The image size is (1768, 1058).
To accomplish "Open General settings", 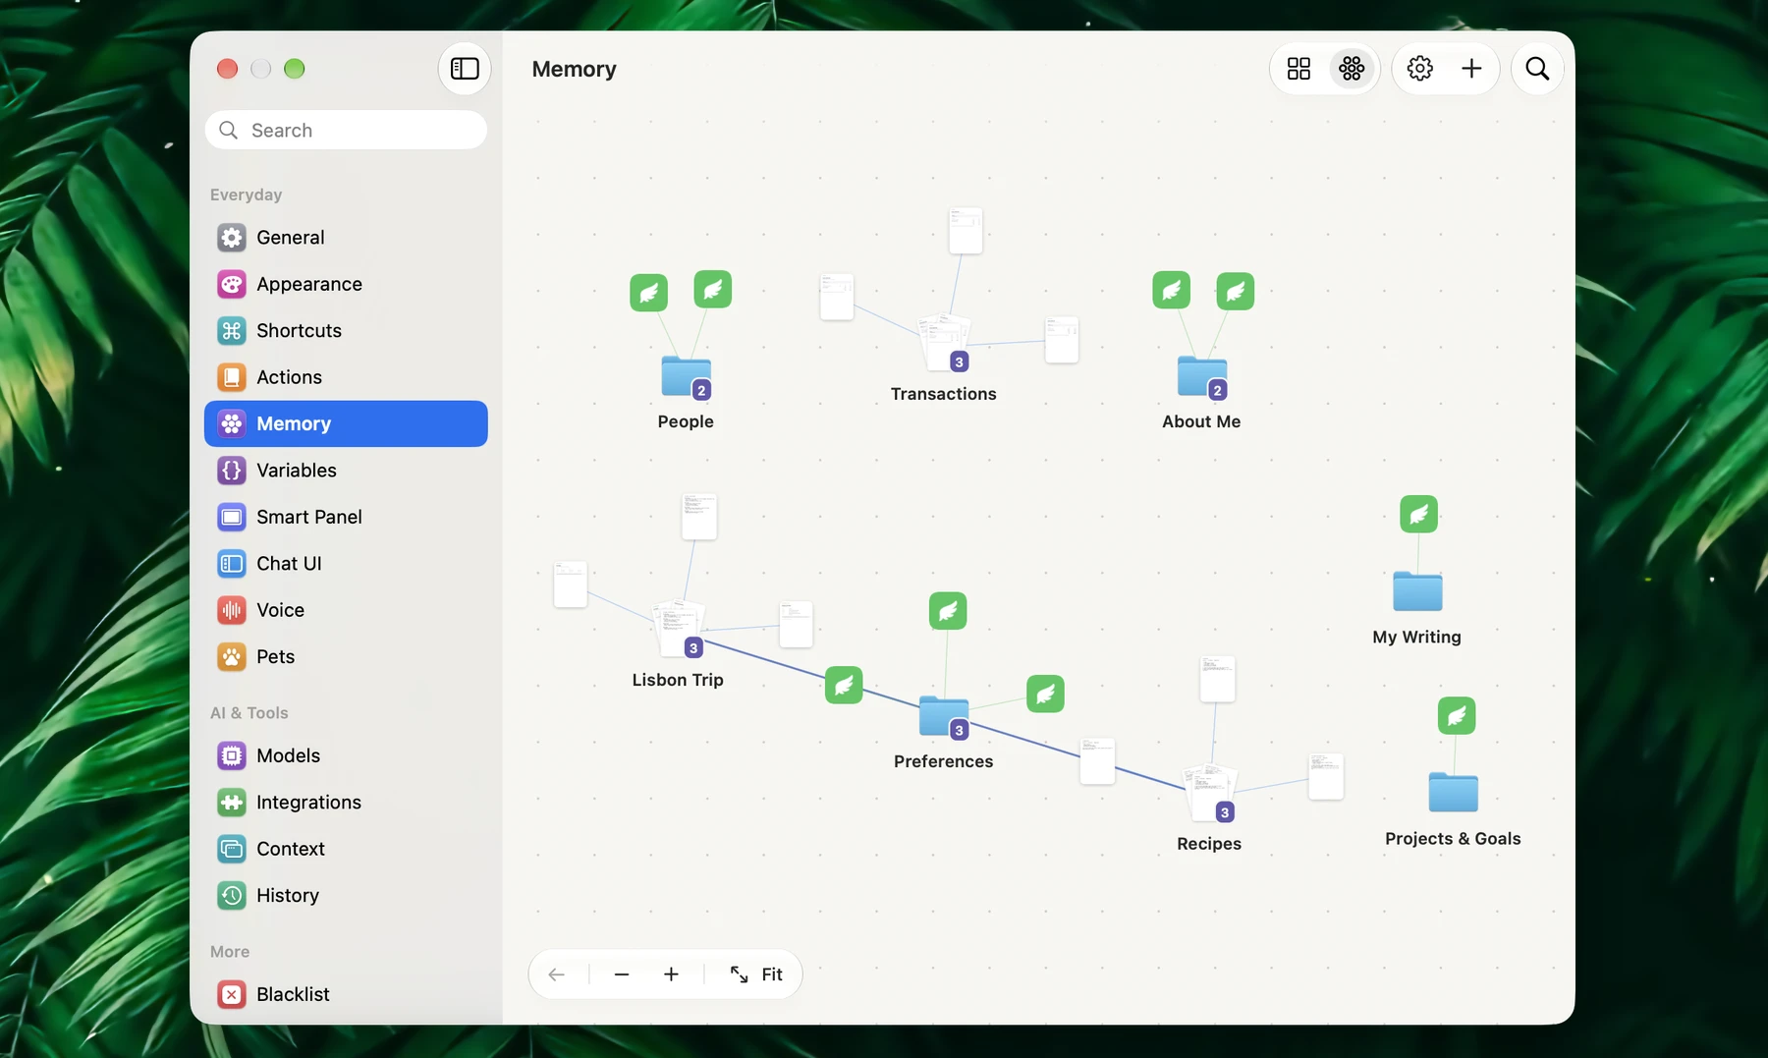I will pos(346,237).
